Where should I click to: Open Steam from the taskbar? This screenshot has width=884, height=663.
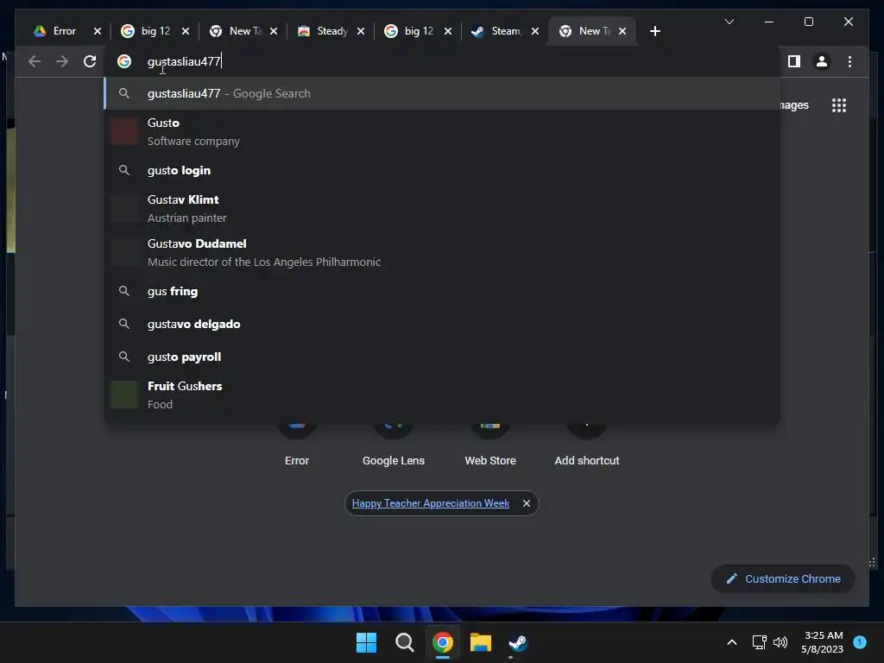pos(518,642)
